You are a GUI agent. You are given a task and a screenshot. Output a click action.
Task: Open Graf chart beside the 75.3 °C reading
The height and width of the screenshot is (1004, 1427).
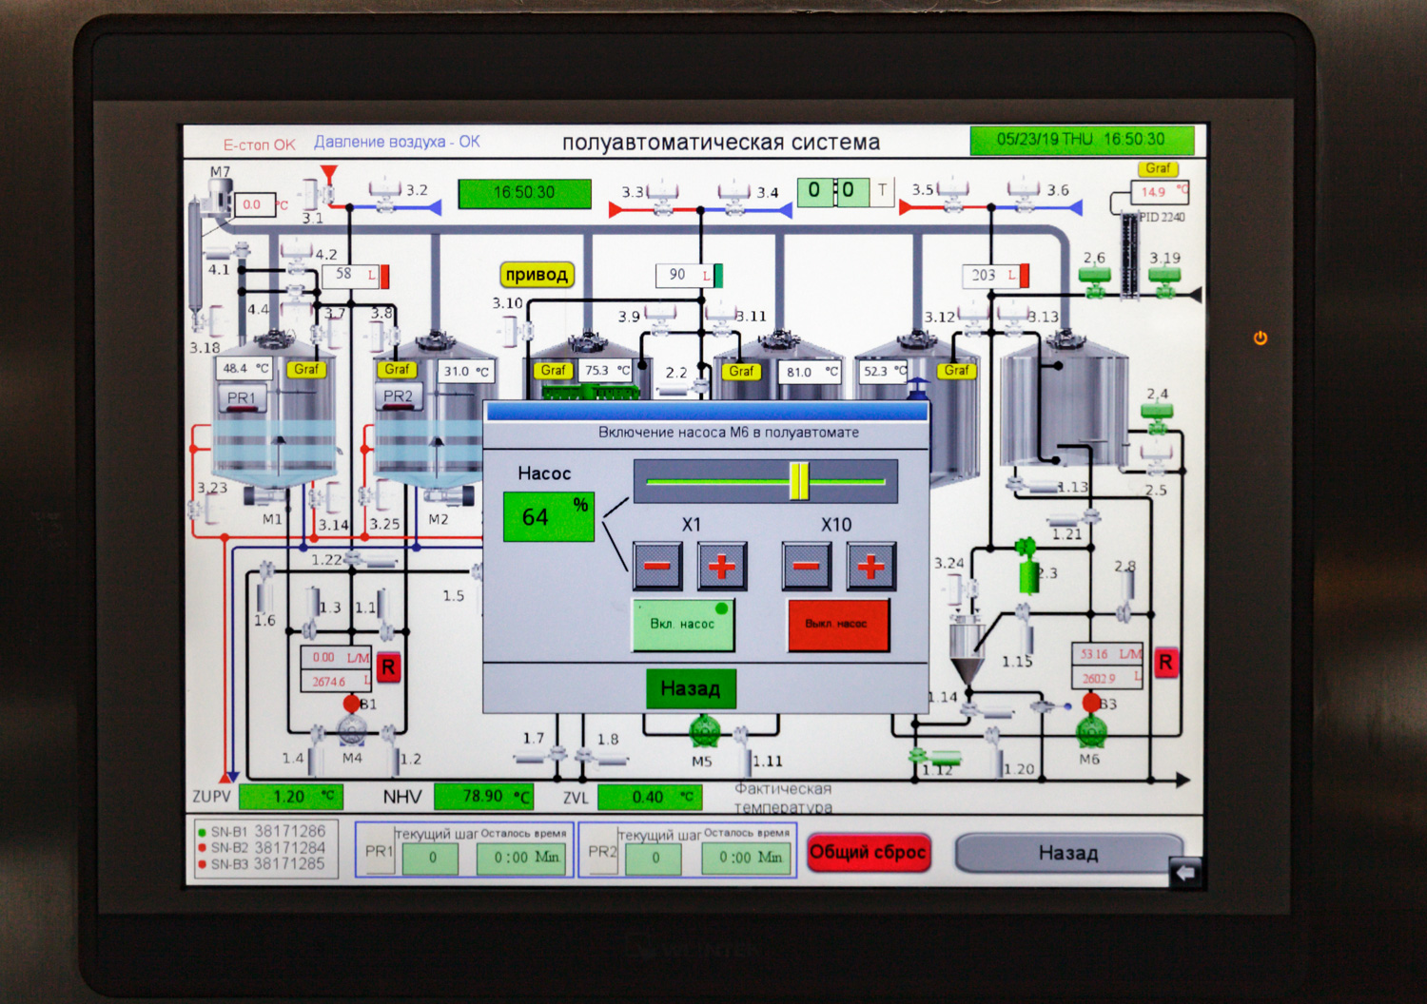pyautogui.click(x=553, y=370)
